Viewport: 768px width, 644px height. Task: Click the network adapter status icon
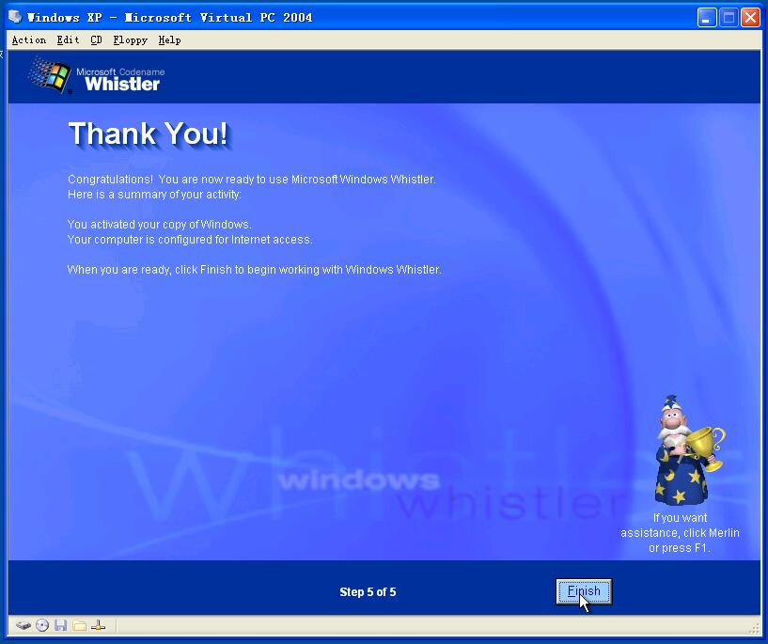98,625
